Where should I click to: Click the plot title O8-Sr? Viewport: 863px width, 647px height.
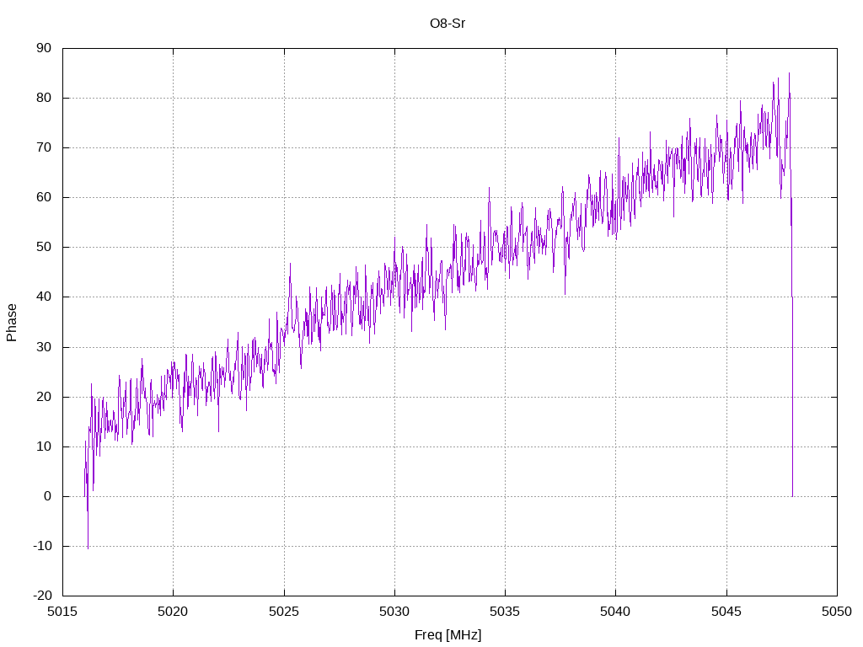448,23
